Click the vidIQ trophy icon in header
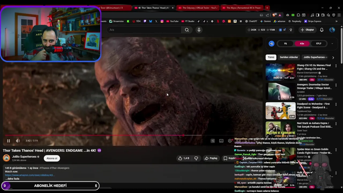The height and width of the screenshot is (193, 343). point(291,30)
